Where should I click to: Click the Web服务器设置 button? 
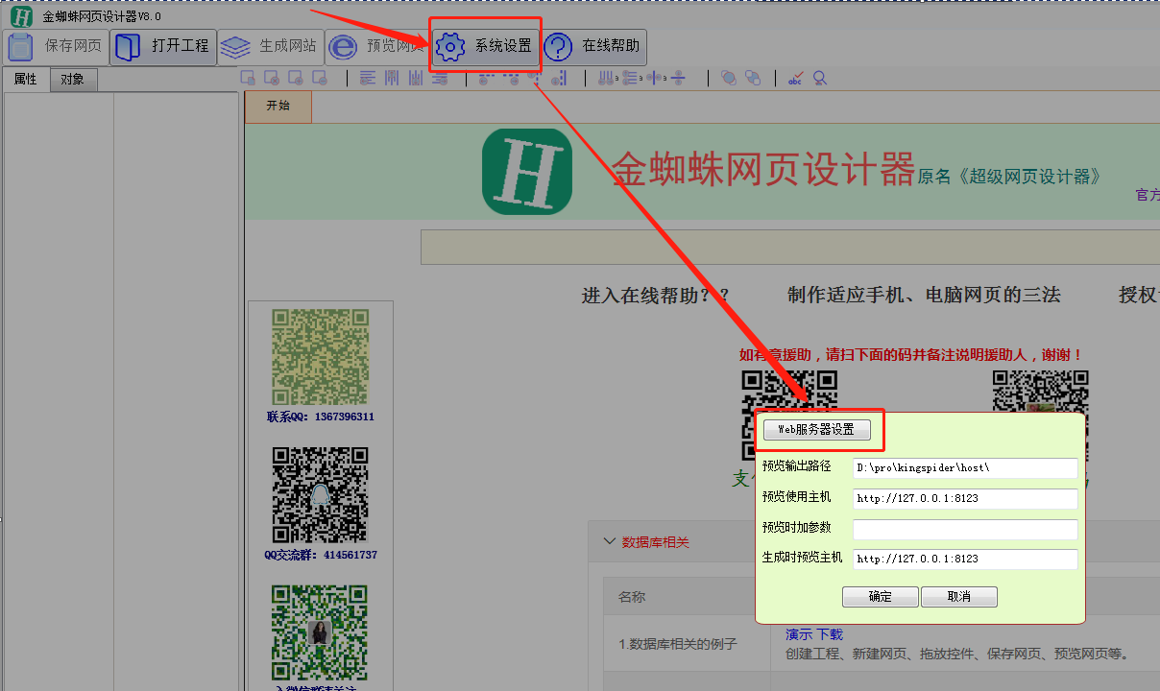pyautogui.click(x=817, y=430)
